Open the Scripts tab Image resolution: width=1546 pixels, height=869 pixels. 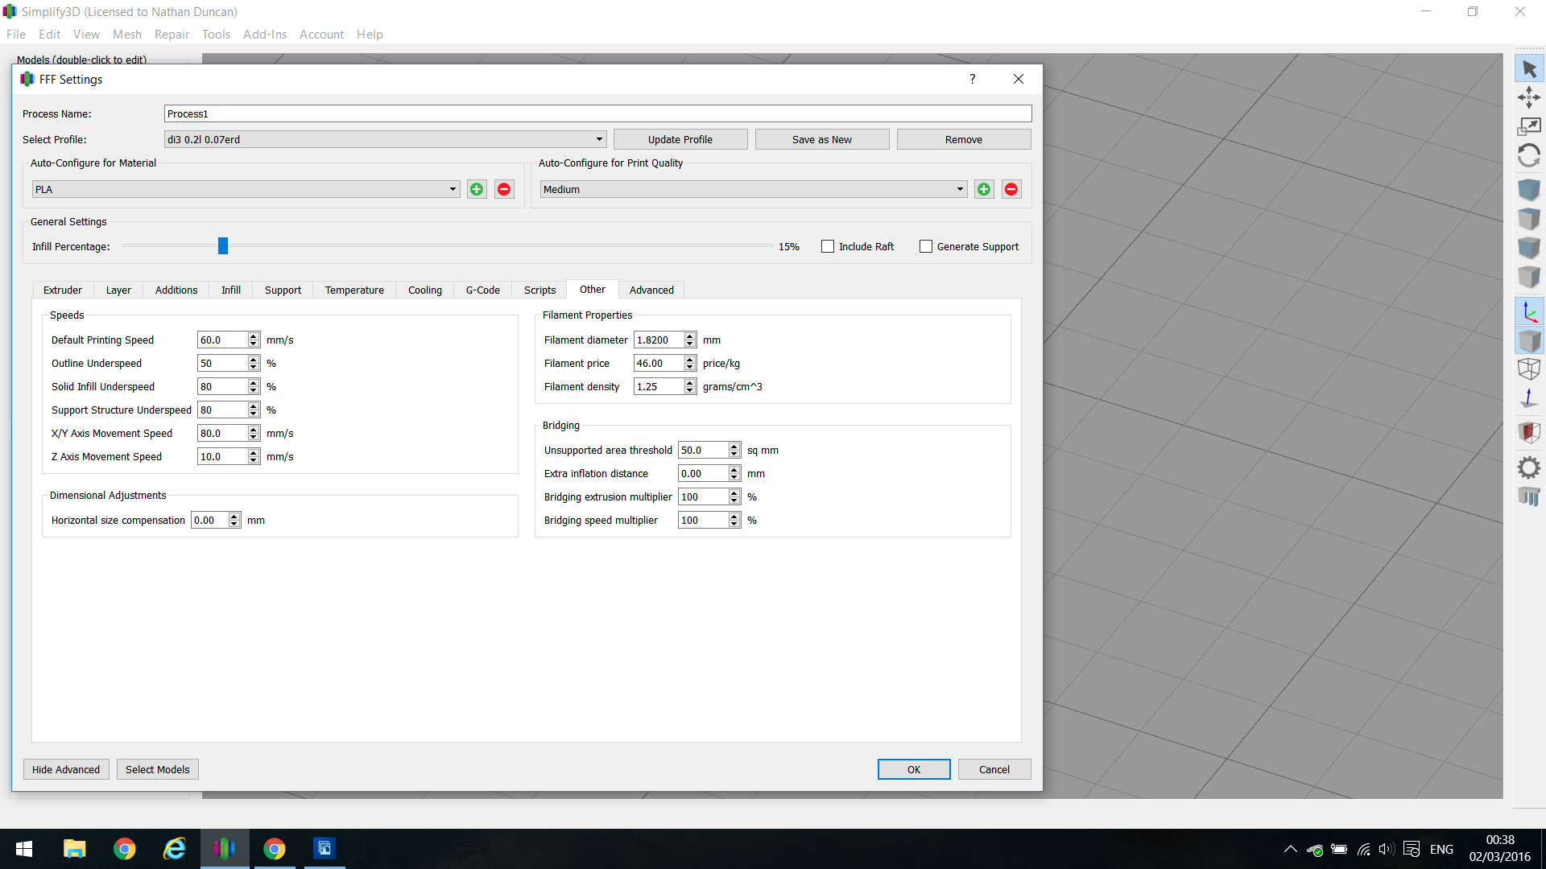[x=540, y=290]
